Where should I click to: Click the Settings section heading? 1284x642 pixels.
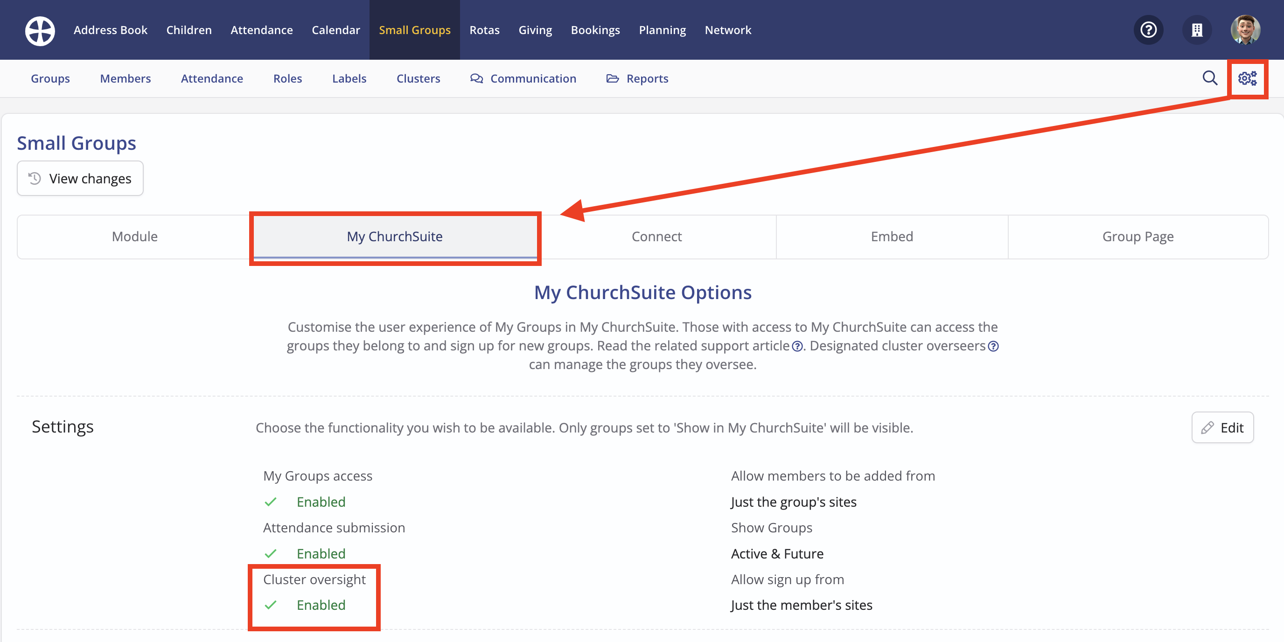tap(63, 426)
